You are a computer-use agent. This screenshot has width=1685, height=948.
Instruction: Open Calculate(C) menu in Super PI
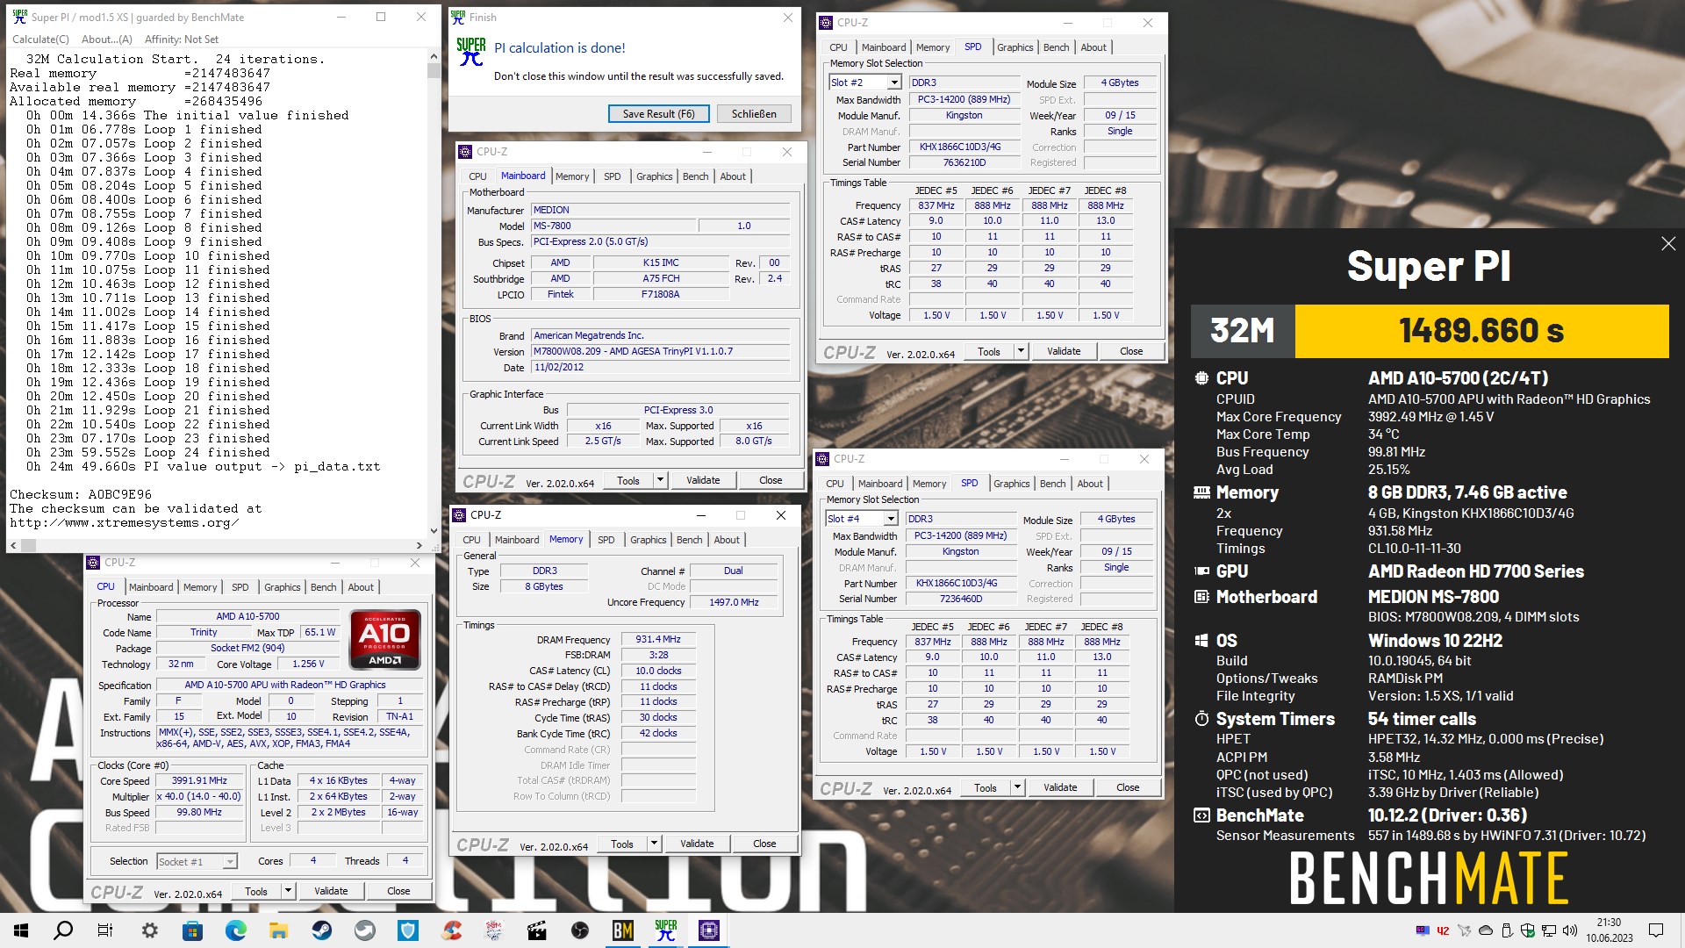click(40, 39)
